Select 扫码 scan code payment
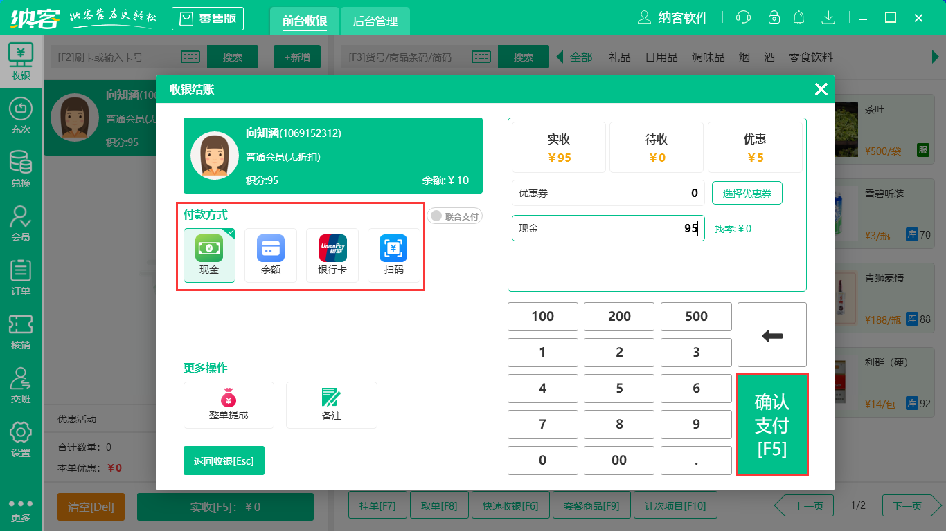This screenshot has height=531, width=946. [394, 255]
